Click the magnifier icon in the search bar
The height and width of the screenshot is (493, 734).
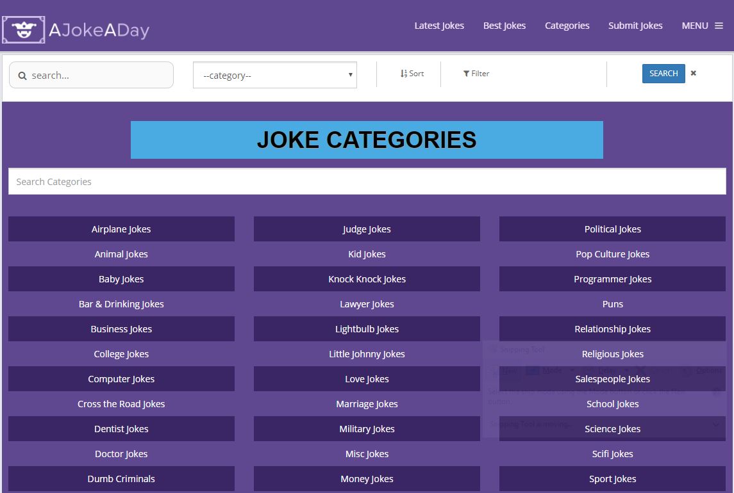[22, 75]
